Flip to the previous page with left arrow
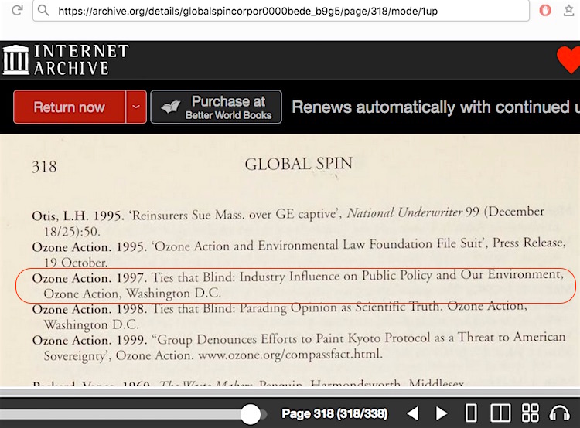 click(413, 413)
